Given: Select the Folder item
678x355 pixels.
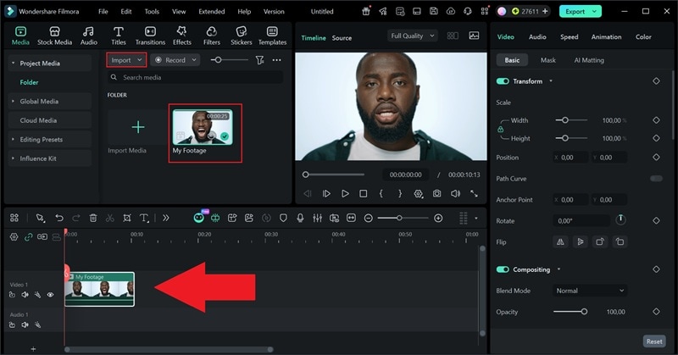Looking at the screenshot, I should point(29,82).
